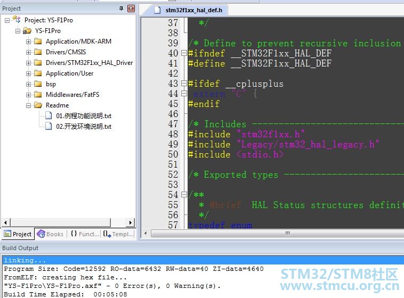The height and width of the screenshot is (298, 404).
Task: Select the bsp group label
Action: (x=51, y=84)
